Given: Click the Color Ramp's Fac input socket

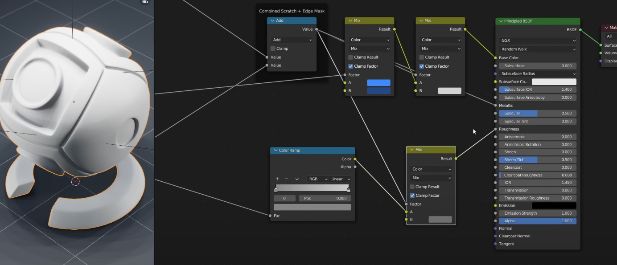Looking at the screenshot, I should point(270,216).
